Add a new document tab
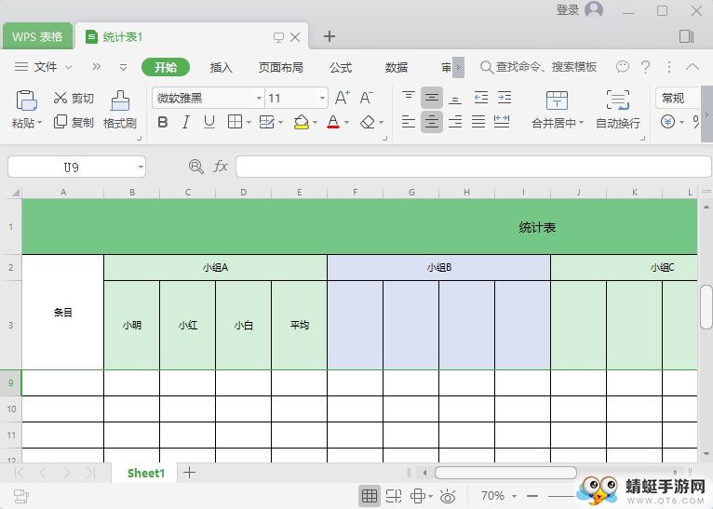The height and width of the screenshot is (509, 713). [x=330, y=36]
